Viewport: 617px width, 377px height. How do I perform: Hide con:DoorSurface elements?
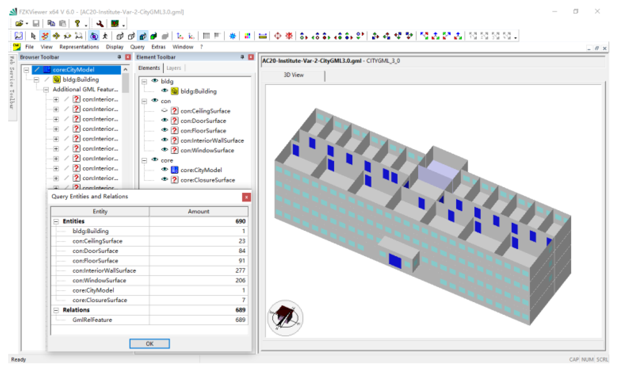point(165,120)
